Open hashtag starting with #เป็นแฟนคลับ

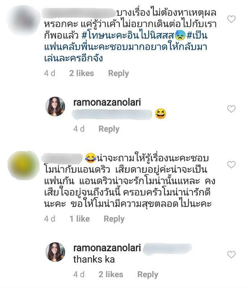click(x=126, y=47)
